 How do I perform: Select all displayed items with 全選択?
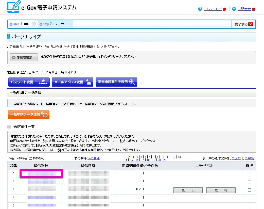pyautogui.click(x=236, y=158)
